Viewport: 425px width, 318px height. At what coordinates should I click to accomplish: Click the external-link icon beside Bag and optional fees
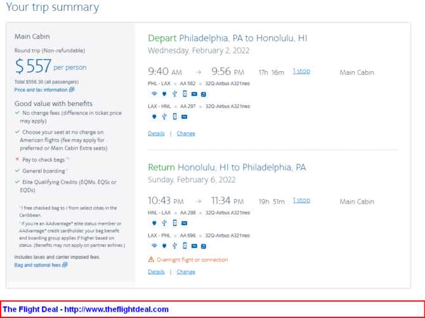tap(65, 265)
